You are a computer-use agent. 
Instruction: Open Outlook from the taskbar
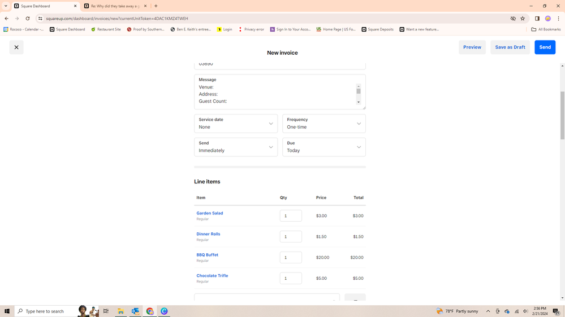(x=135, y=311)
